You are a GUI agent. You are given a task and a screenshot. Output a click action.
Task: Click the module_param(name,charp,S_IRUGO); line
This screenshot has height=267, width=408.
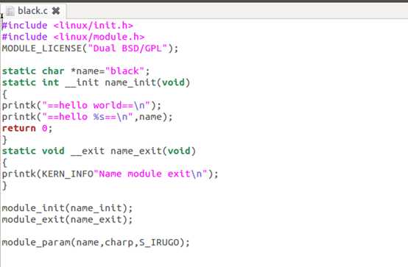[96, 242]
